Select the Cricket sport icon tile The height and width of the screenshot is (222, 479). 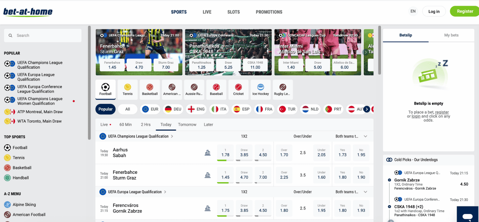click(239, 89)
